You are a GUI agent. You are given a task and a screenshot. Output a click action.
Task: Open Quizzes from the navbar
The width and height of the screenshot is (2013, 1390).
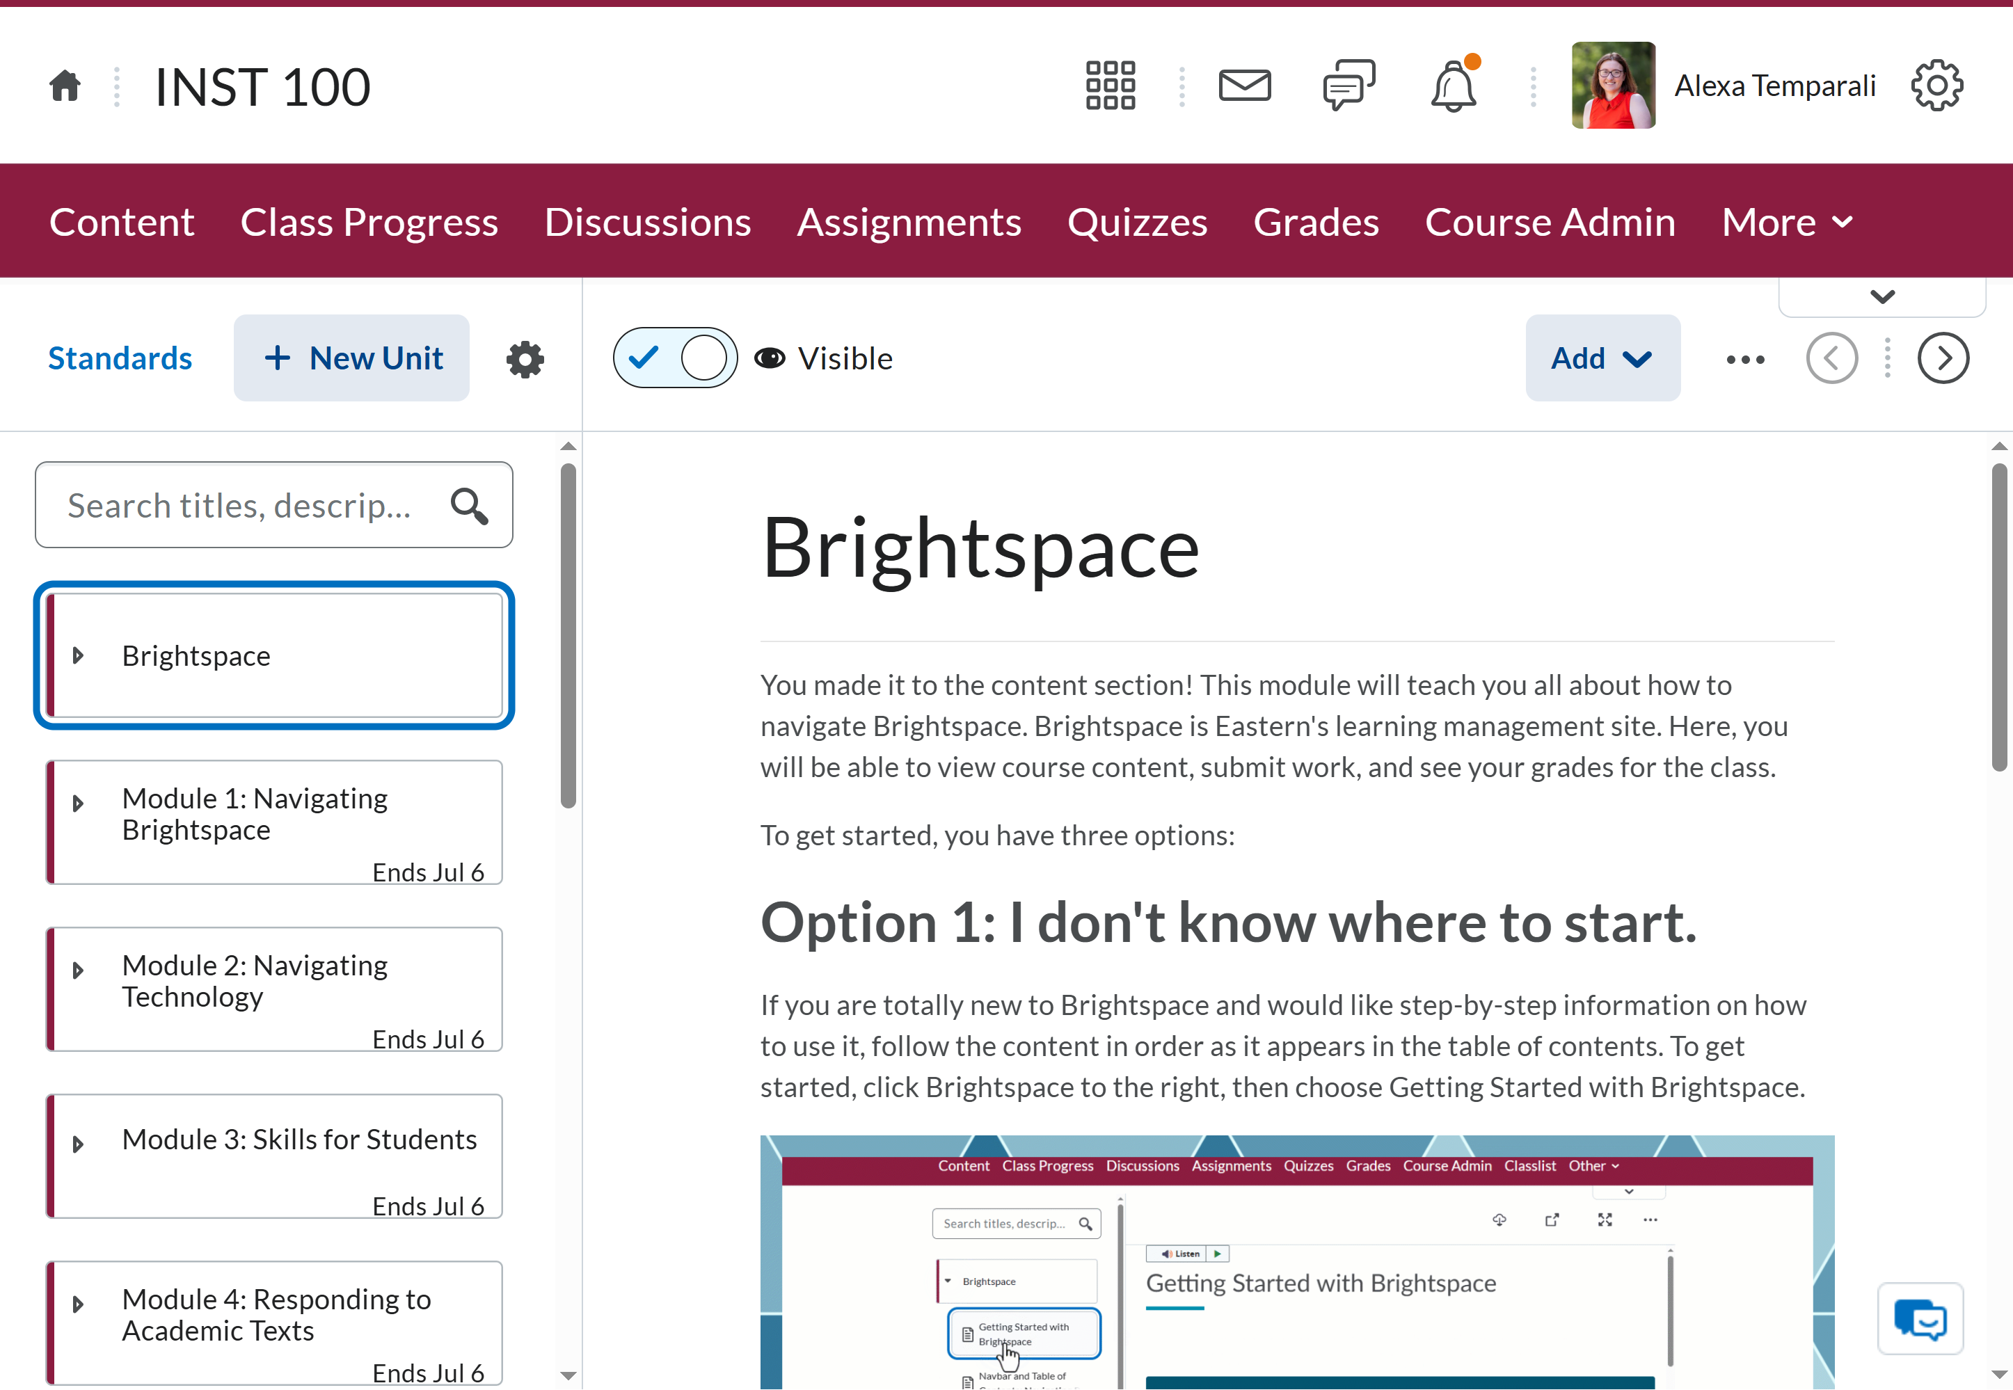pos(1137,222)
